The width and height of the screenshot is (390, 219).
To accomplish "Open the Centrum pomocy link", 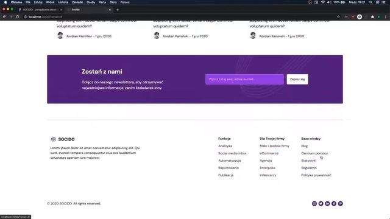I will [x=314, y=153].
